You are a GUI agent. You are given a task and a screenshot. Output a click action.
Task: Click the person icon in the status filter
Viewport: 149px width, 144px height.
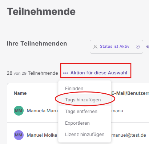coord(95,47)
